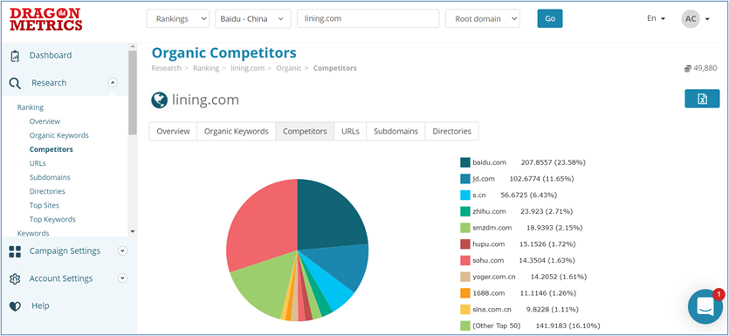Open the En language dropdown
The image size is (729, 336).
656,18
